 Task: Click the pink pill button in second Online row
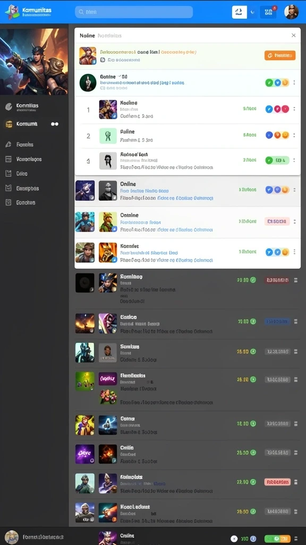click(277, 221)
